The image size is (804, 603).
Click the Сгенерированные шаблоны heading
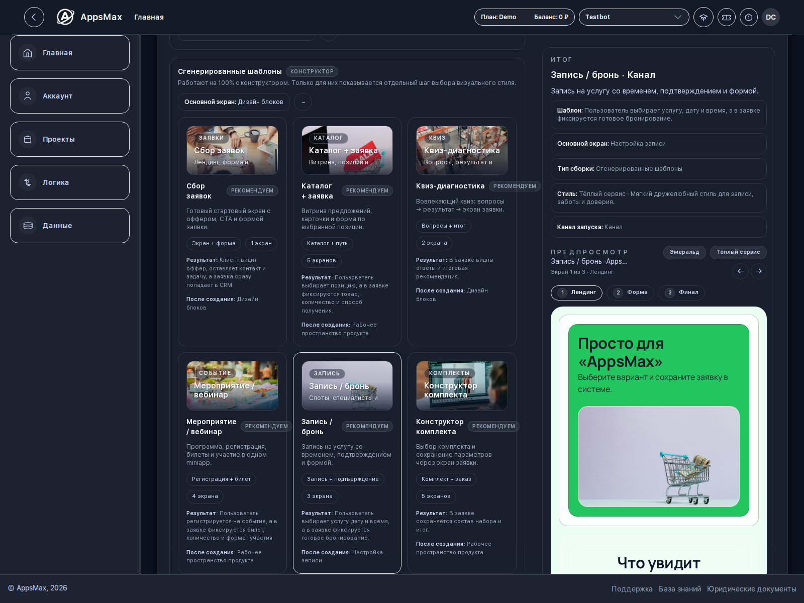coord(230,71)
